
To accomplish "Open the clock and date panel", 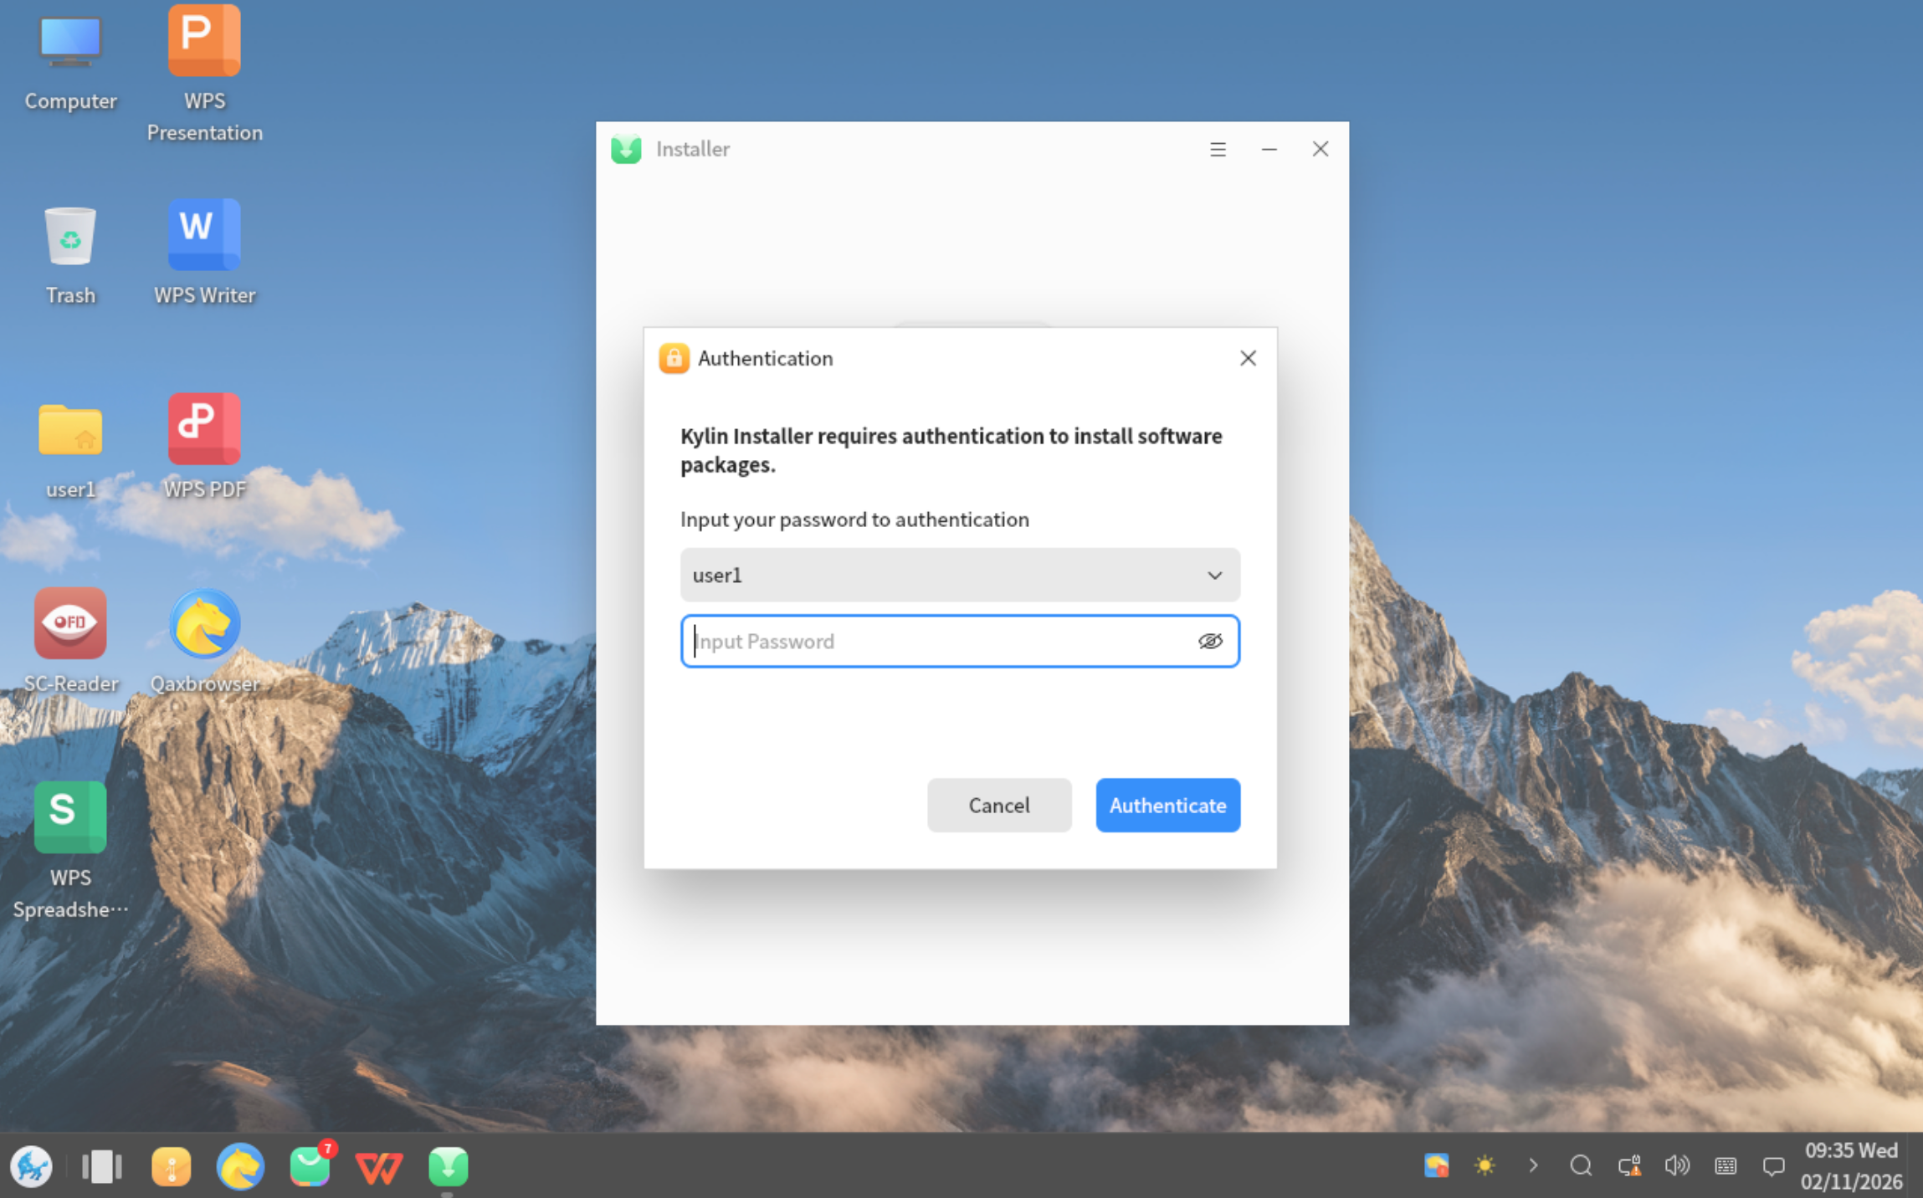I will tap(1851, 1165).
